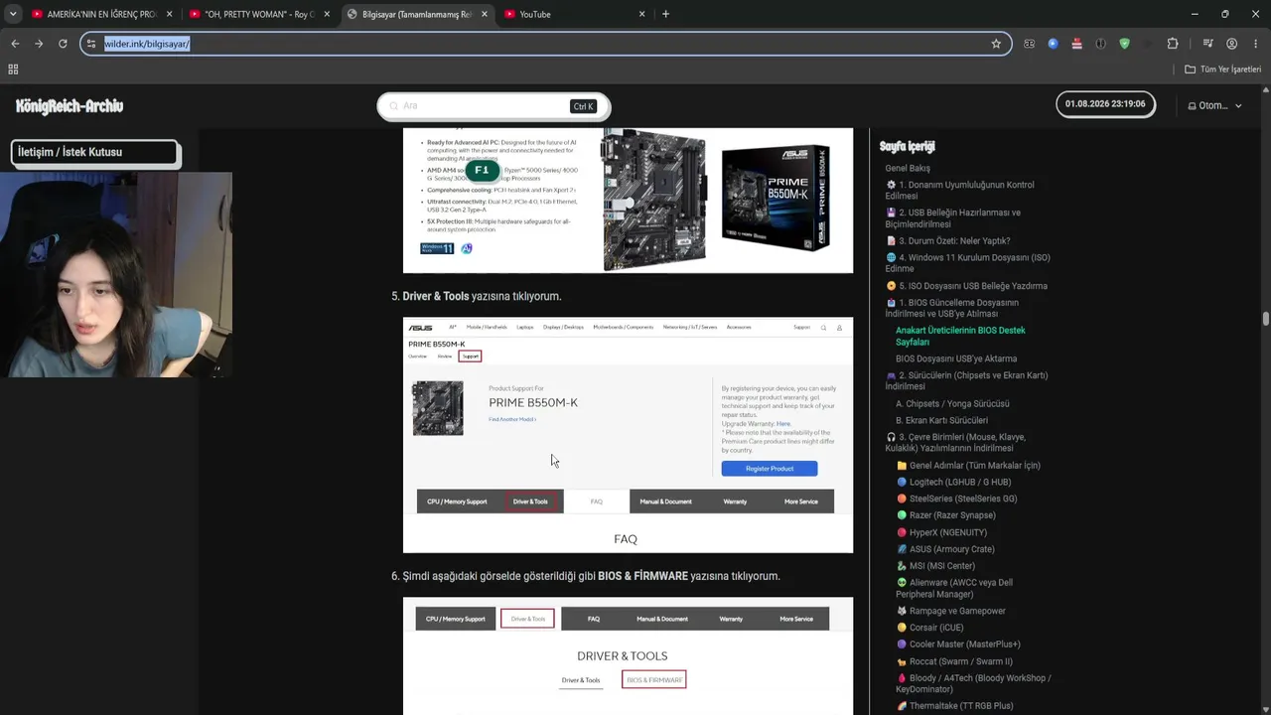Open Cooler Master (MasterPlus+) entry
1271x715 pixels.
(x=958, y=644)
